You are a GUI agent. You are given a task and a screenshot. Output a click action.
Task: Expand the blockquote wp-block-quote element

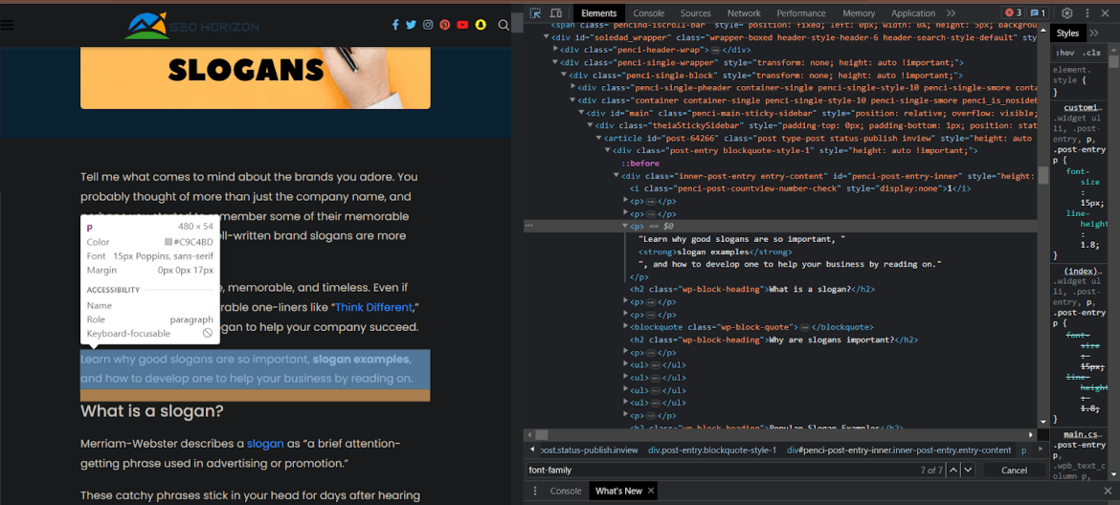[x=626, y=327]
